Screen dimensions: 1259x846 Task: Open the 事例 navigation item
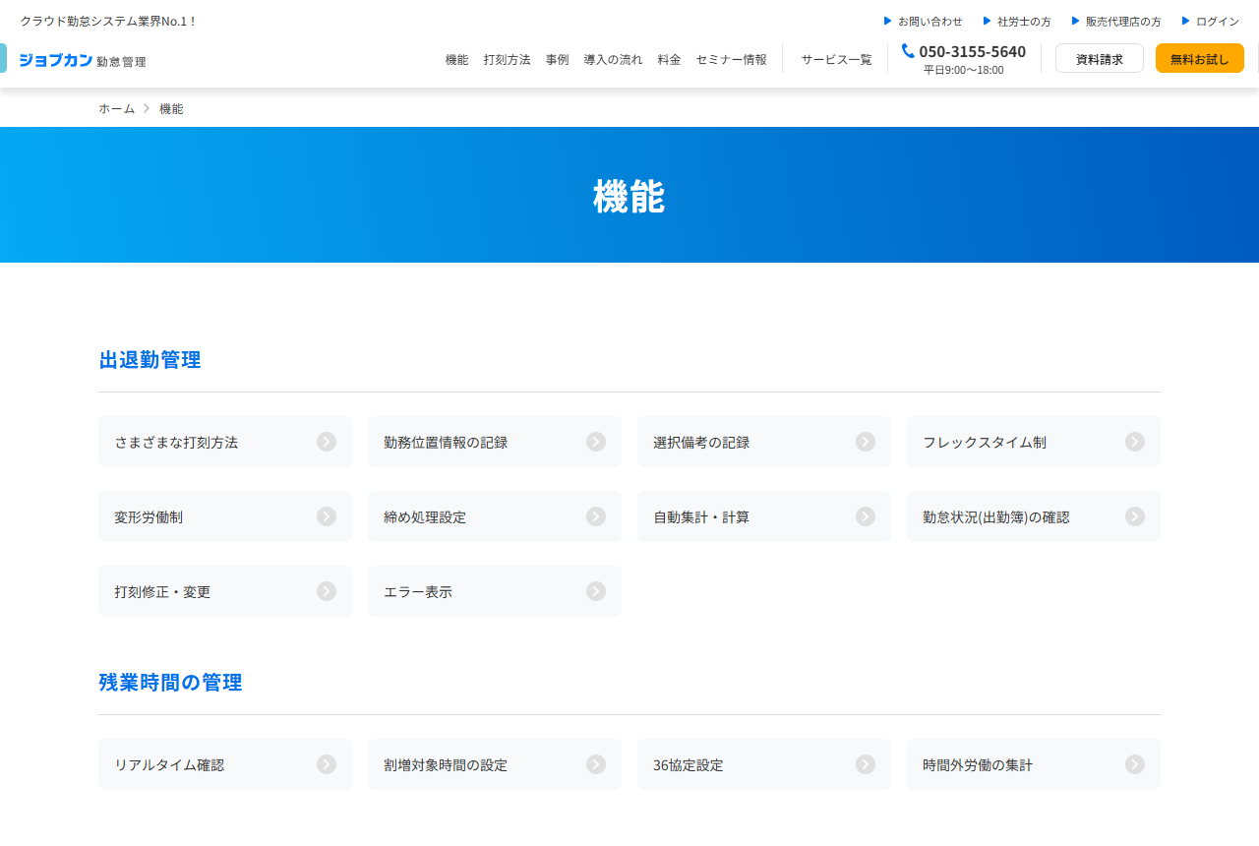coord(557,59)
